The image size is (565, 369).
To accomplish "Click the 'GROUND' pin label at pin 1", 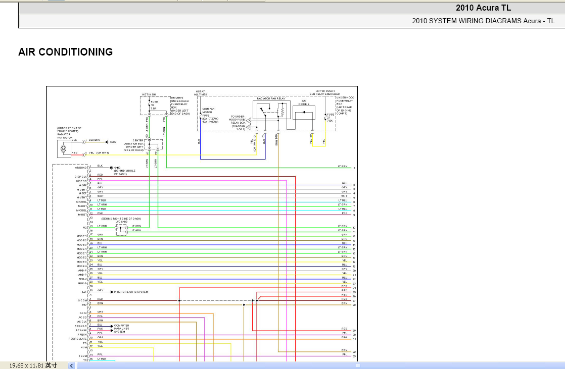I will point(81,168).
